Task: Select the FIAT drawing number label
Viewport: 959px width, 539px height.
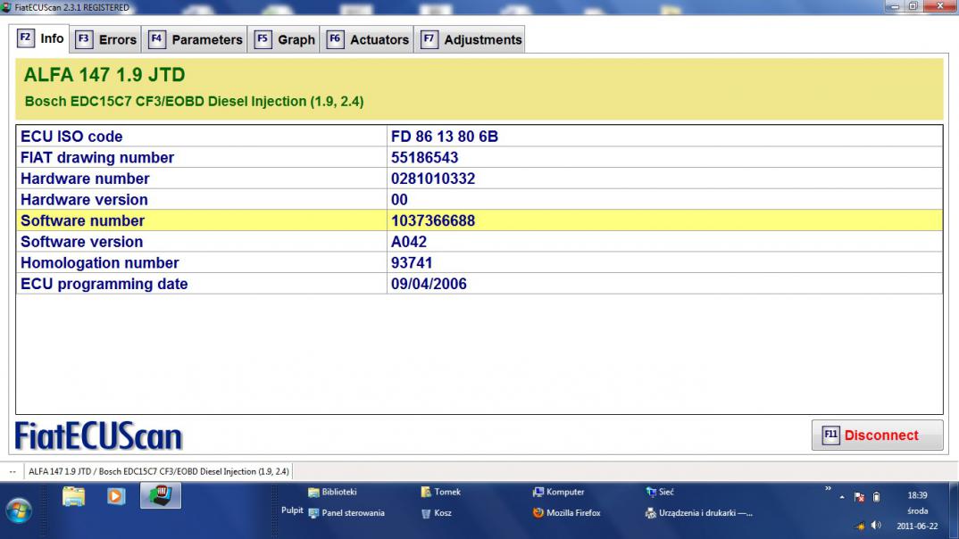Action: click(x=97, y=158)
